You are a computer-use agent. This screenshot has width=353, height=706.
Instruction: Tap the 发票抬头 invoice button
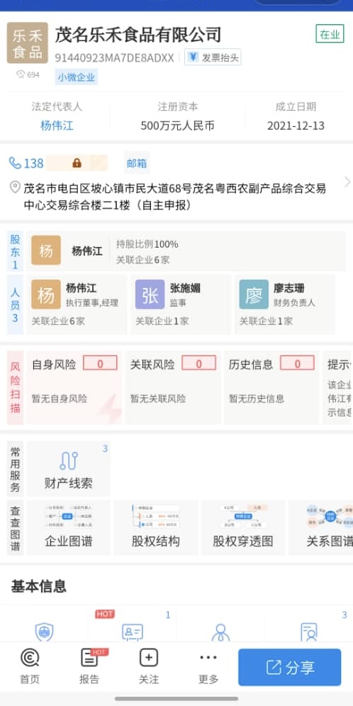coord(213,57)
